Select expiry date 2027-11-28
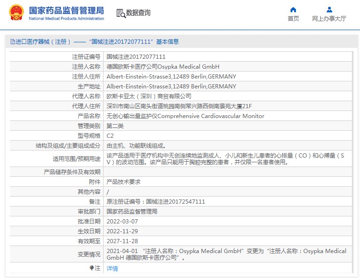 click(122, 241)
